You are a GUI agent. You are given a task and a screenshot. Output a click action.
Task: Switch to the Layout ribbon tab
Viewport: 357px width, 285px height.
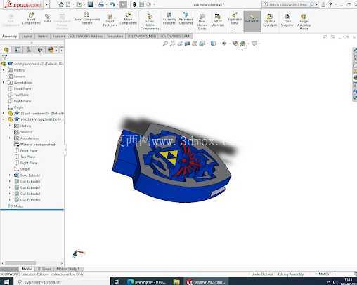click(x=27, y=37)
